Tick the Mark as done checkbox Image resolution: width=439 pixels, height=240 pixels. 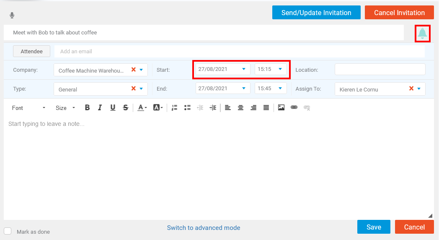click(8, 231)
